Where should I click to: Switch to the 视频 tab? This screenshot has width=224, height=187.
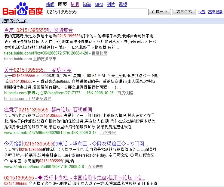pyautogui.click(x=123, y=5)
